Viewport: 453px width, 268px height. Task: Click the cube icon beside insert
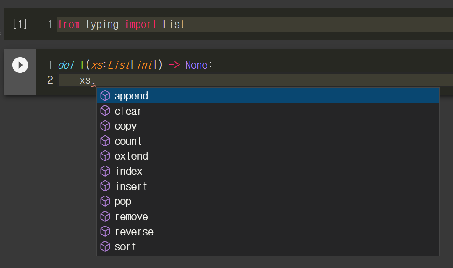[x=105, y=186]
